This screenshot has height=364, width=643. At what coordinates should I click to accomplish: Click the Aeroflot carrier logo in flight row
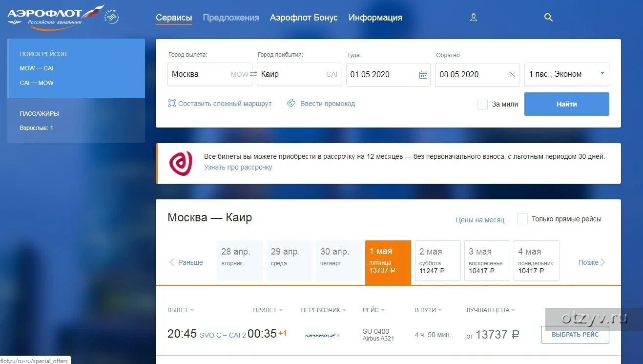pos(321,335)
